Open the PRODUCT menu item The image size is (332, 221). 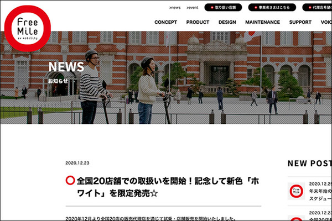(x=198, y=22)
